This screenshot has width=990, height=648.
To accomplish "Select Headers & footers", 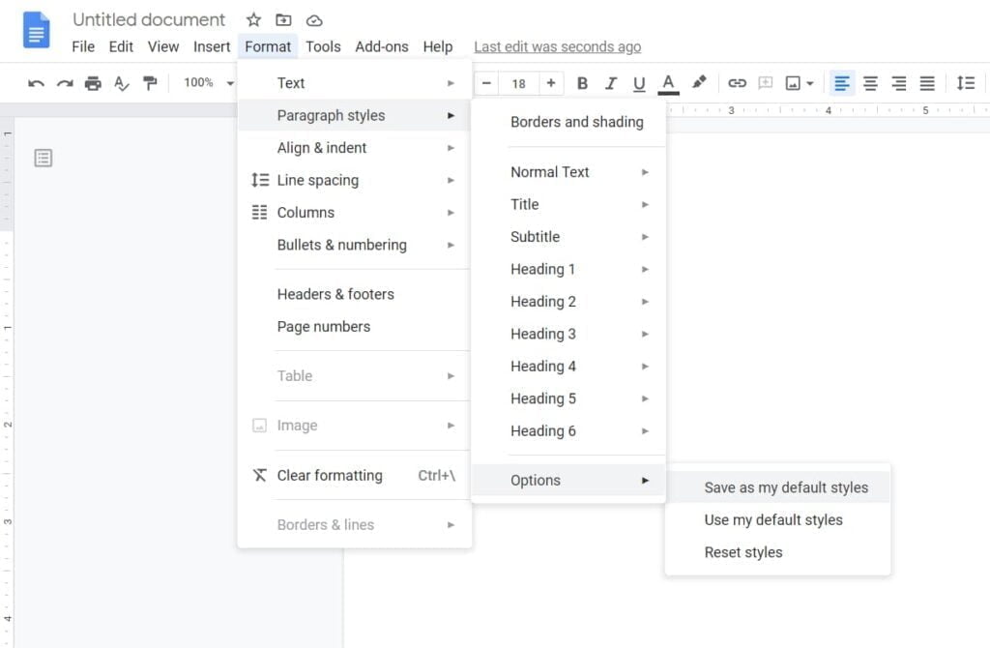I will click(354, 294).
